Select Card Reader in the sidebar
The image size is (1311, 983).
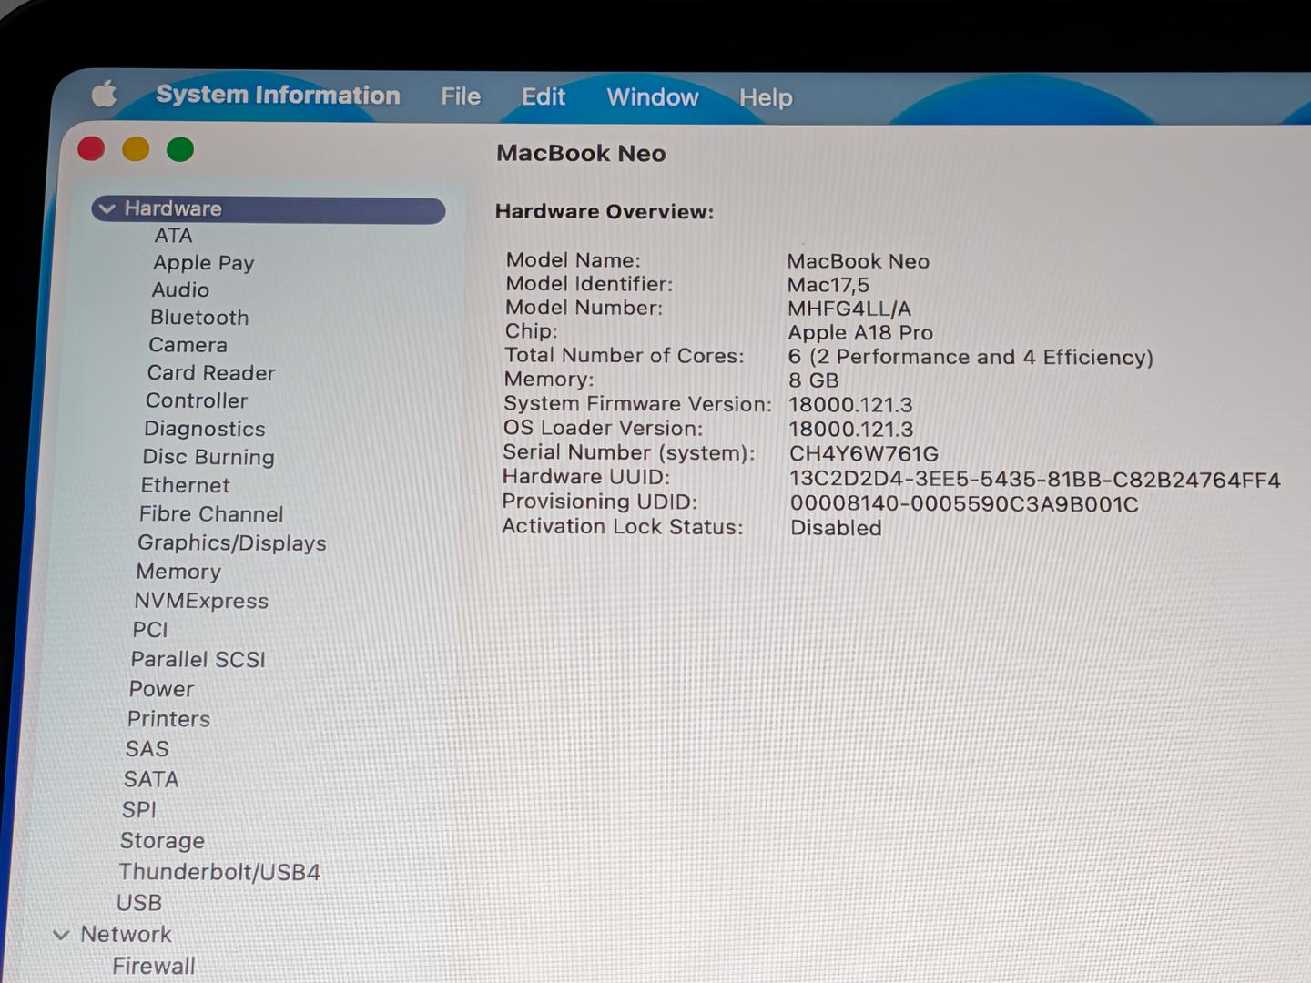[x=211, y=373]
